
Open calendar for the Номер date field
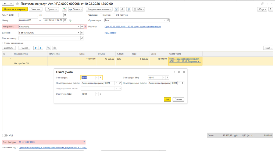click(x=65, y=20)
